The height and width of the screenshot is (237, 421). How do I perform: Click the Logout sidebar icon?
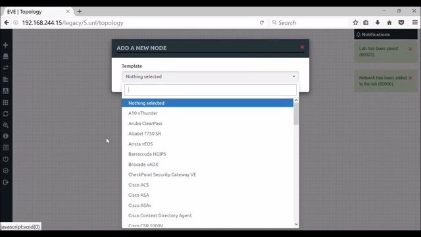click(x=5, y=182)
